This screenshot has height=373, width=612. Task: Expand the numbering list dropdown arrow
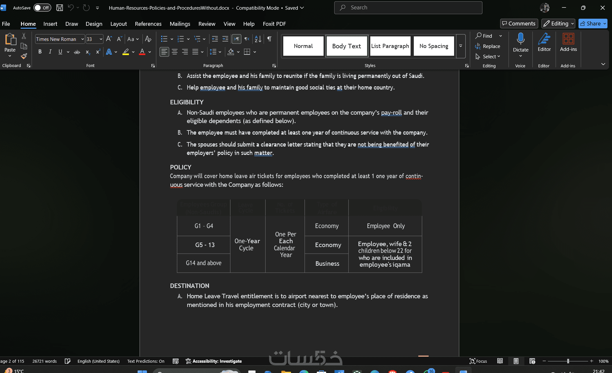pyautogui.click(x=188, y=39)
